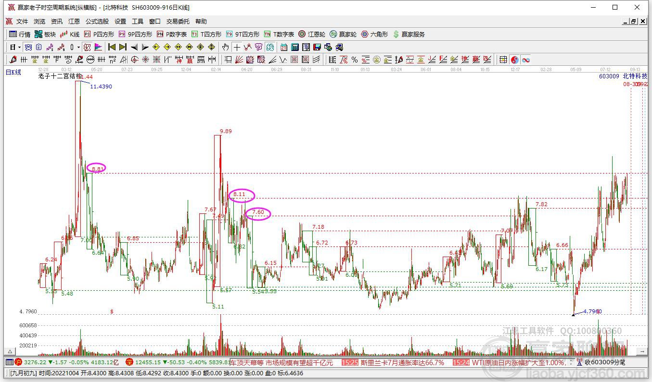Open the T数字表 tool

[279, 34]
